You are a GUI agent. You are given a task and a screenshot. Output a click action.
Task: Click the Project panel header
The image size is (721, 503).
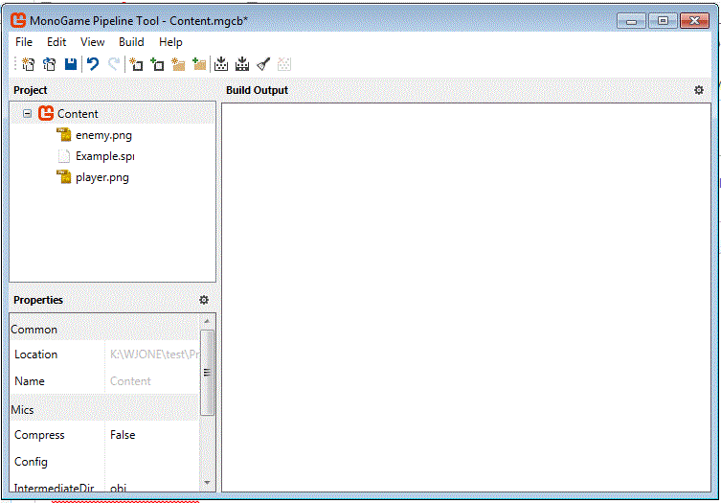pos(31,90)
